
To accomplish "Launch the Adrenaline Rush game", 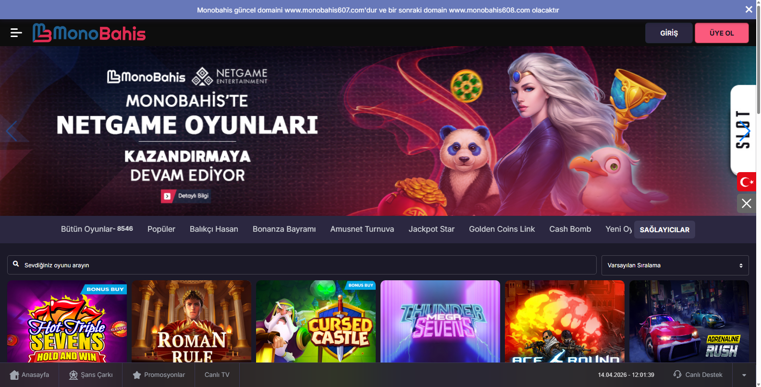I will pyautogui.click(x=689, y=322).
